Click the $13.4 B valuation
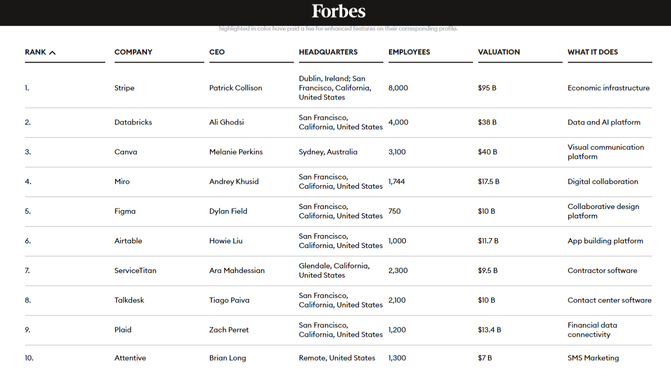Screen dimensions: 671x369 click(490, 330)
